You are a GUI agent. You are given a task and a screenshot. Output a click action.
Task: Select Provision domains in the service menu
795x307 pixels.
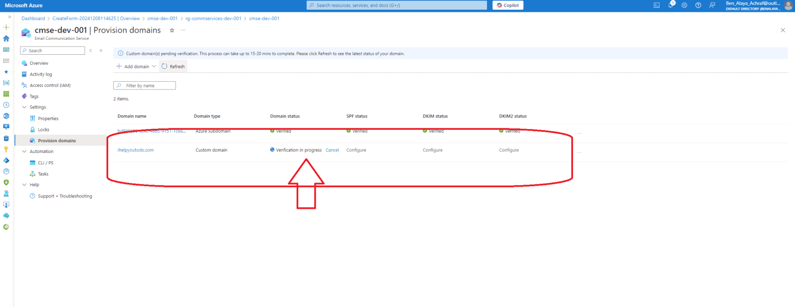[57, 140]
